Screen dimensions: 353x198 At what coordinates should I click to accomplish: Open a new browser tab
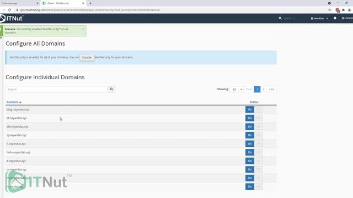(x=90, y=3)
